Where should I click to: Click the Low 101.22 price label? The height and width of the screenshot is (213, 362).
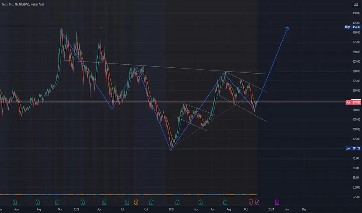353,148
